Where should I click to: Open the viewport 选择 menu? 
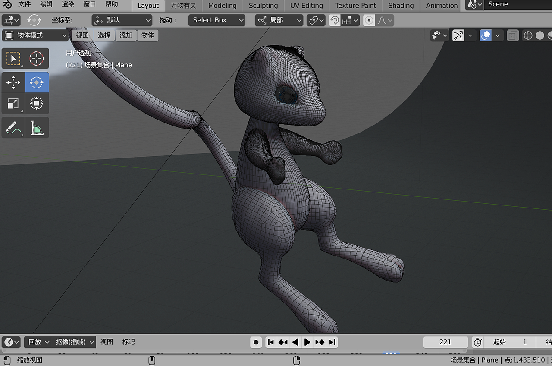tap(104, 35)
